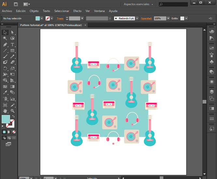Select the Scale tool
The height and width of the screenshot is (179, 217).
click(x=12, y=68)
